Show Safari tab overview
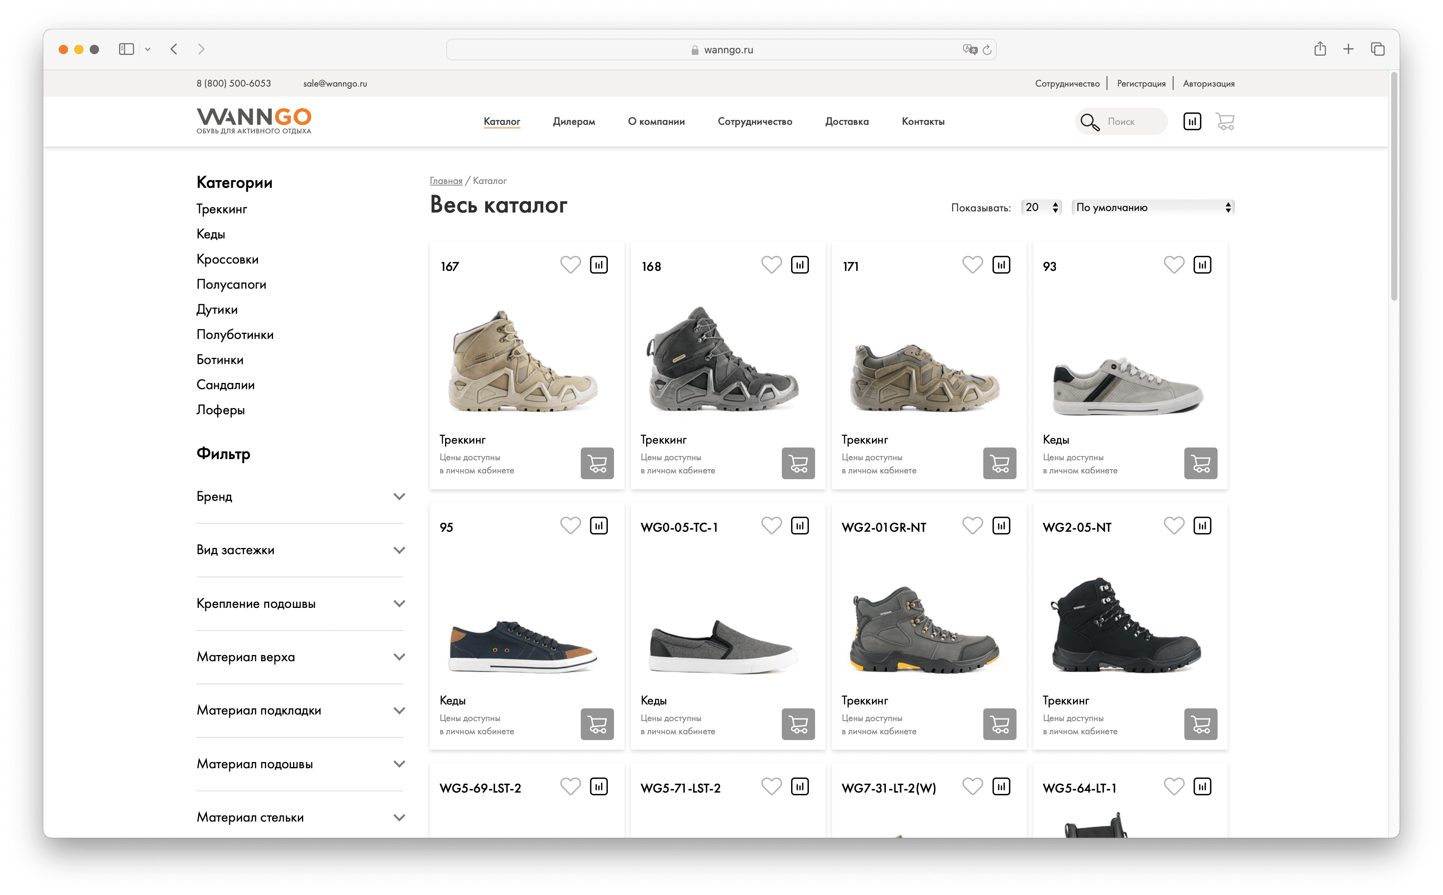Viewport: 1443px width, 895px height. click(x=1377, y=49)
